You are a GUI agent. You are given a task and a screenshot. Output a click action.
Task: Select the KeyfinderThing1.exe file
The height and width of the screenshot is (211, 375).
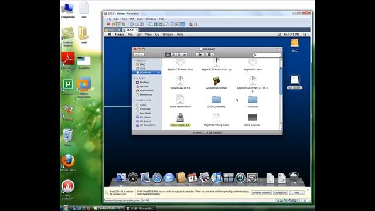216,118
